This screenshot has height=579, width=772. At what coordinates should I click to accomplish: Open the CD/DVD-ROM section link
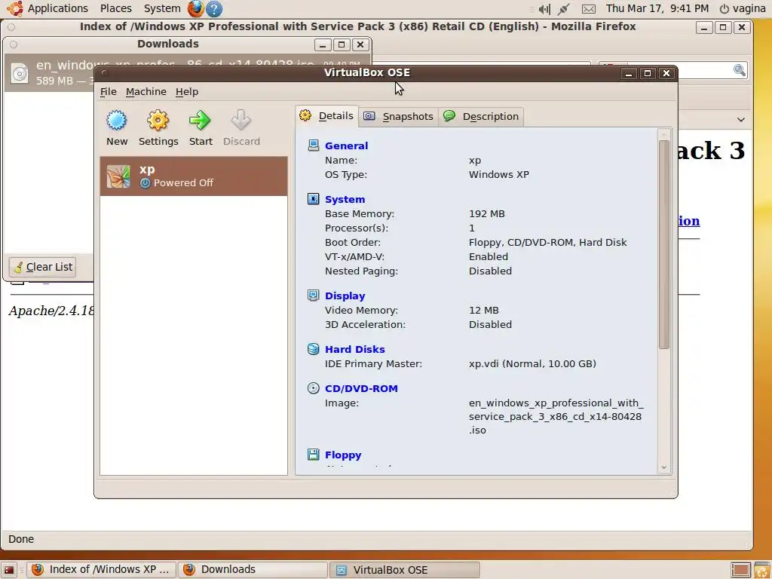pos(361,388)
